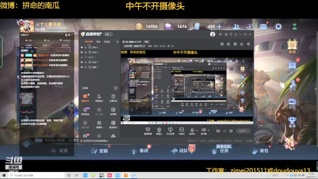Open the streamer avatar in the title bar
Screen dimensions: 318x179
(x=213, y=34)
